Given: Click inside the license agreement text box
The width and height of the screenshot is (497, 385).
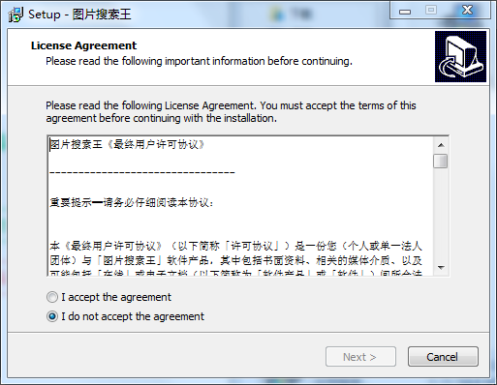Looking at the screenshot, I should 240,206.
